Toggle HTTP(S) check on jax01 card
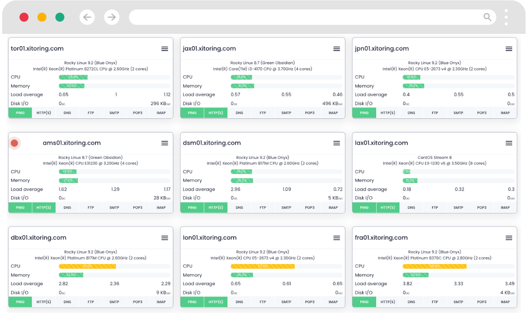This screenshot has height=330, width=528. (216, 113)
